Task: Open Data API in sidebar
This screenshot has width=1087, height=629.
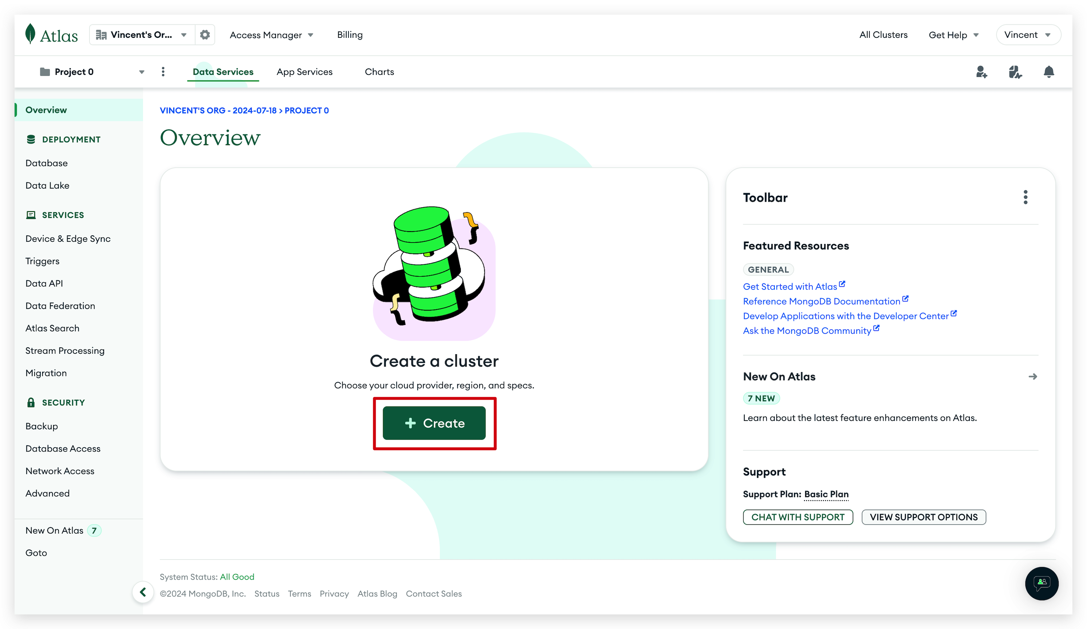Action: [44, 283]
